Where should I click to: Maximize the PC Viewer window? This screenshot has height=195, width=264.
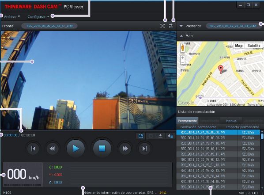pyautogui.click(x=248, y=5)
